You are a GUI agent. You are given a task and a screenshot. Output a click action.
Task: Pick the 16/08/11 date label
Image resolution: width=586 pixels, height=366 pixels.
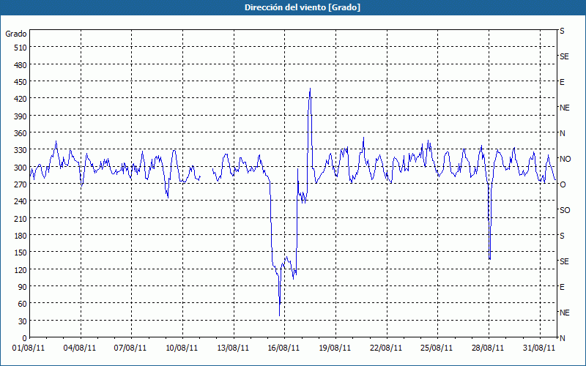pos(283,348)
